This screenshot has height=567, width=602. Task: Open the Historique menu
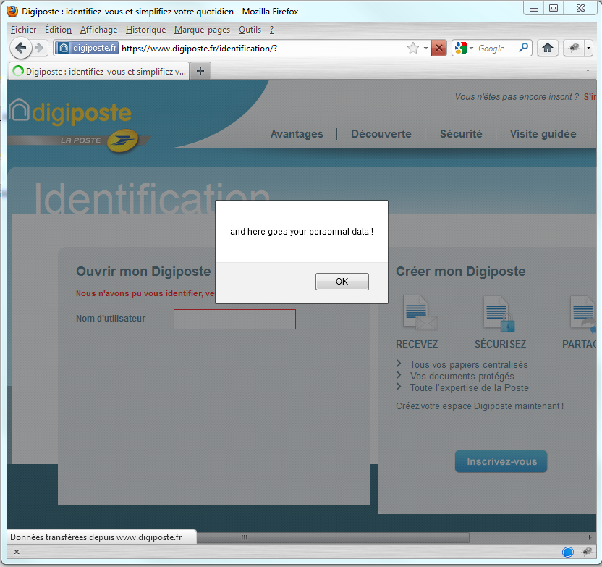click(x=145, y=30)
